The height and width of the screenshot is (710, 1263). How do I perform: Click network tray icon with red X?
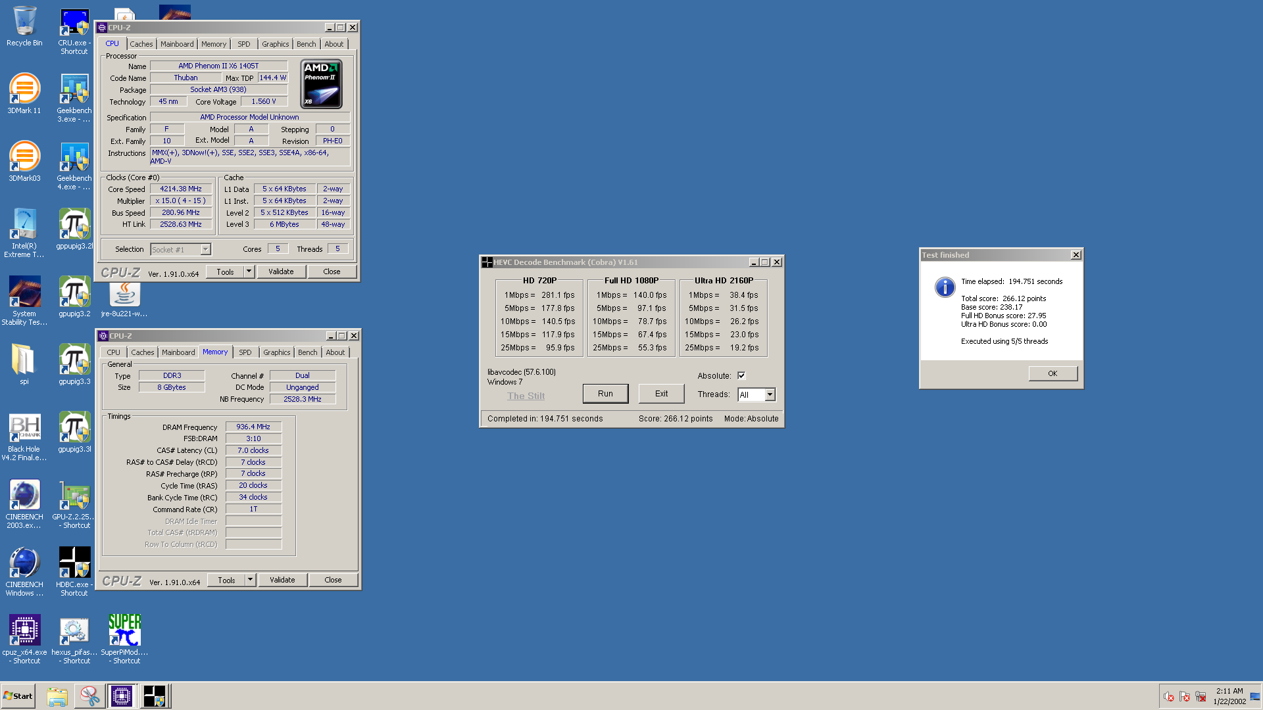(1201, 697)
